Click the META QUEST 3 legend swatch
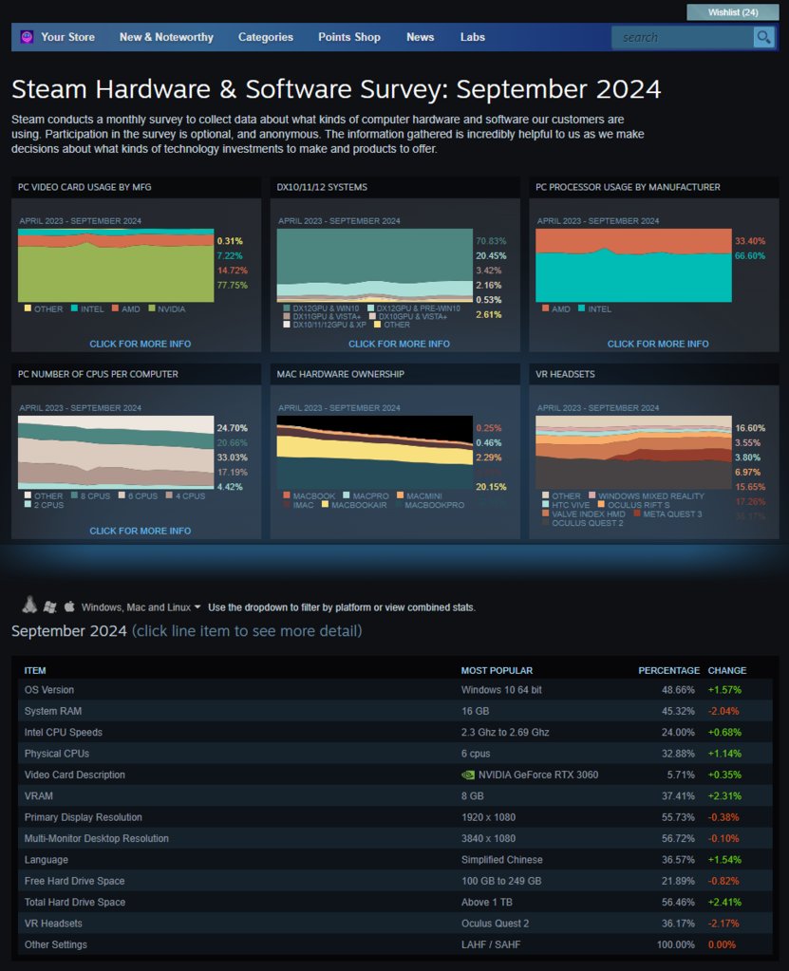Screen dimensions: 789x971 (637, 514)
